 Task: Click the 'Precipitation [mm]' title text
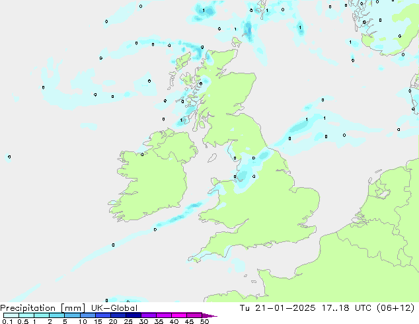42,308
